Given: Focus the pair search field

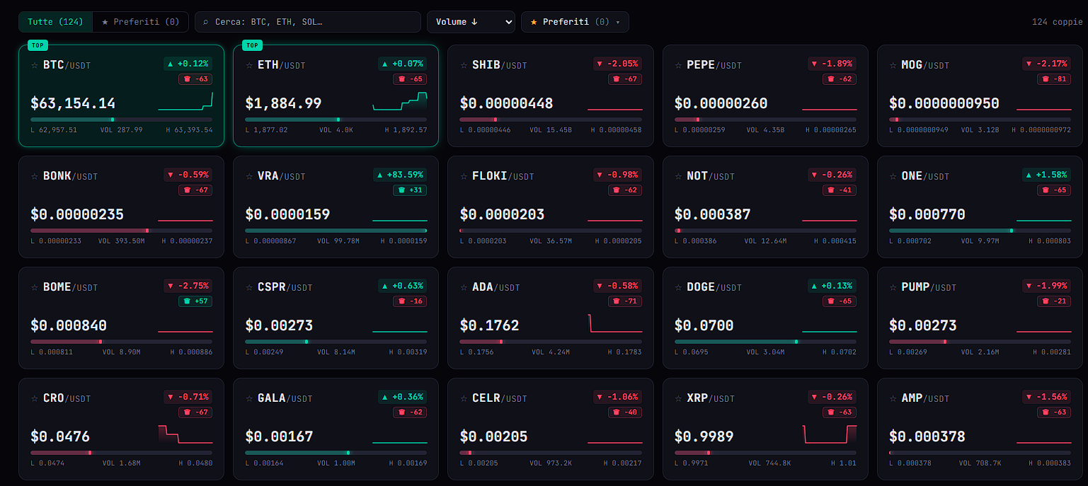Looking at the screenshot, I should tap(308, 22).
